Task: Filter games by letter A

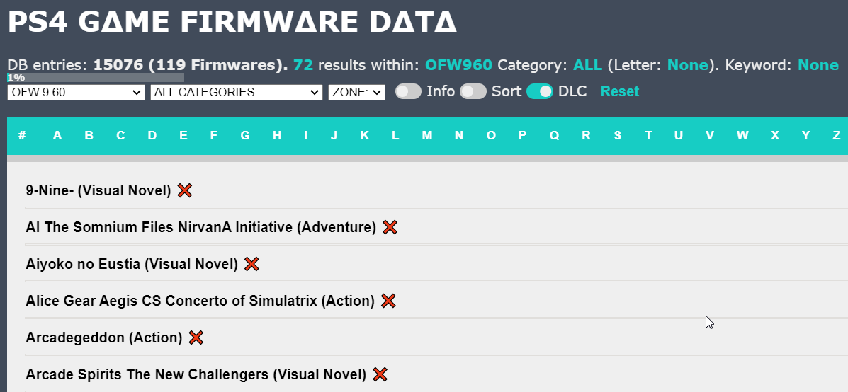Action: (57, 136)
